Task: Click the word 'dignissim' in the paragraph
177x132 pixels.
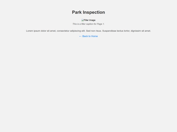Action: click(x=136, y=31)
